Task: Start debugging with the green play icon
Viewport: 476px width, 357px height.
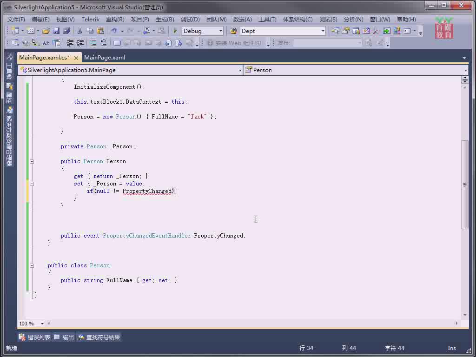Action: pyautogui.click(x=175, y=31)
